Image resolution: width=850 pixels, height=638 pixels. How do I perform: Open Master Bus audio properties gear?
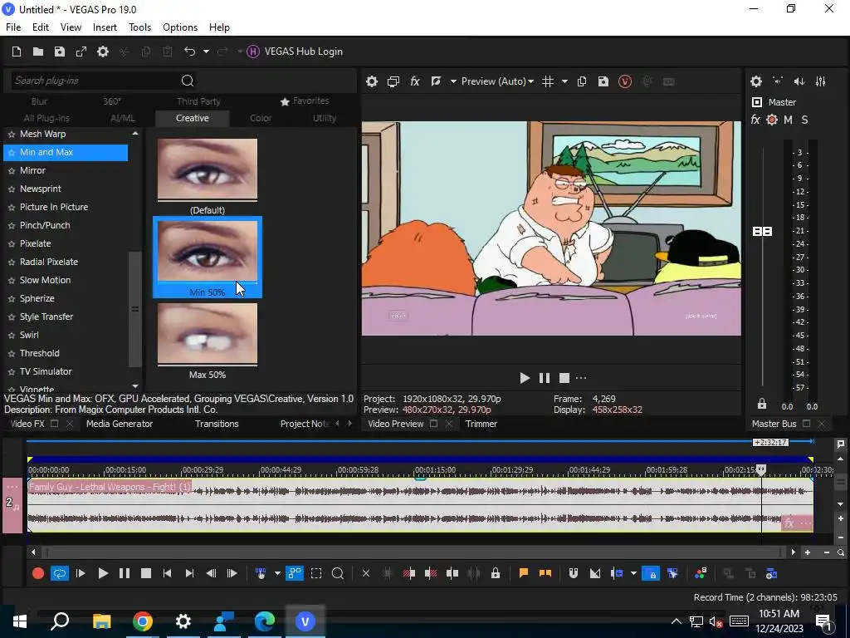pos(756,81)
